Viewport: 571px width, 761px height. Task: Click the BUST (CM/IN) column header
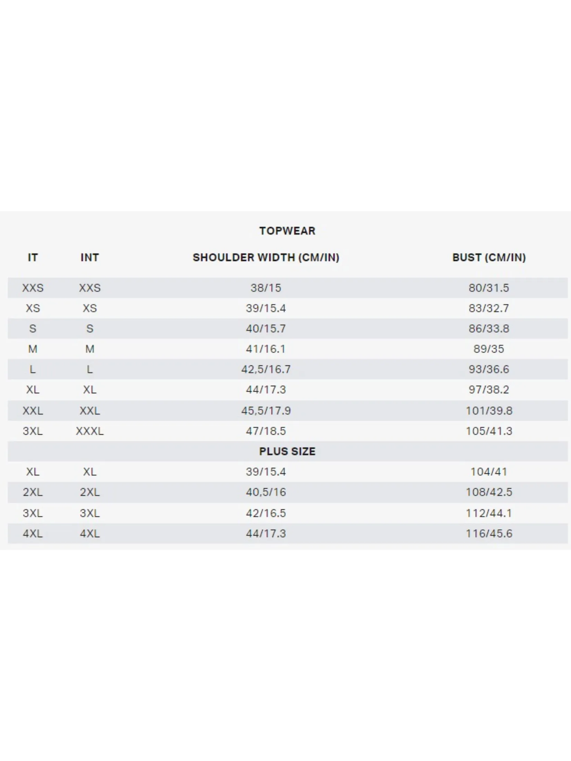[x=489, y=257]
